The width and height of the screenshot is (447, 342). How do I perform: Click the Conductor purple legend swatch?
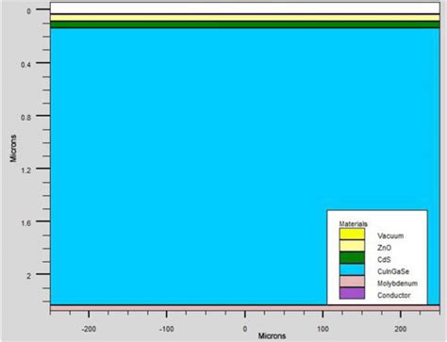[x=352, y=293]
